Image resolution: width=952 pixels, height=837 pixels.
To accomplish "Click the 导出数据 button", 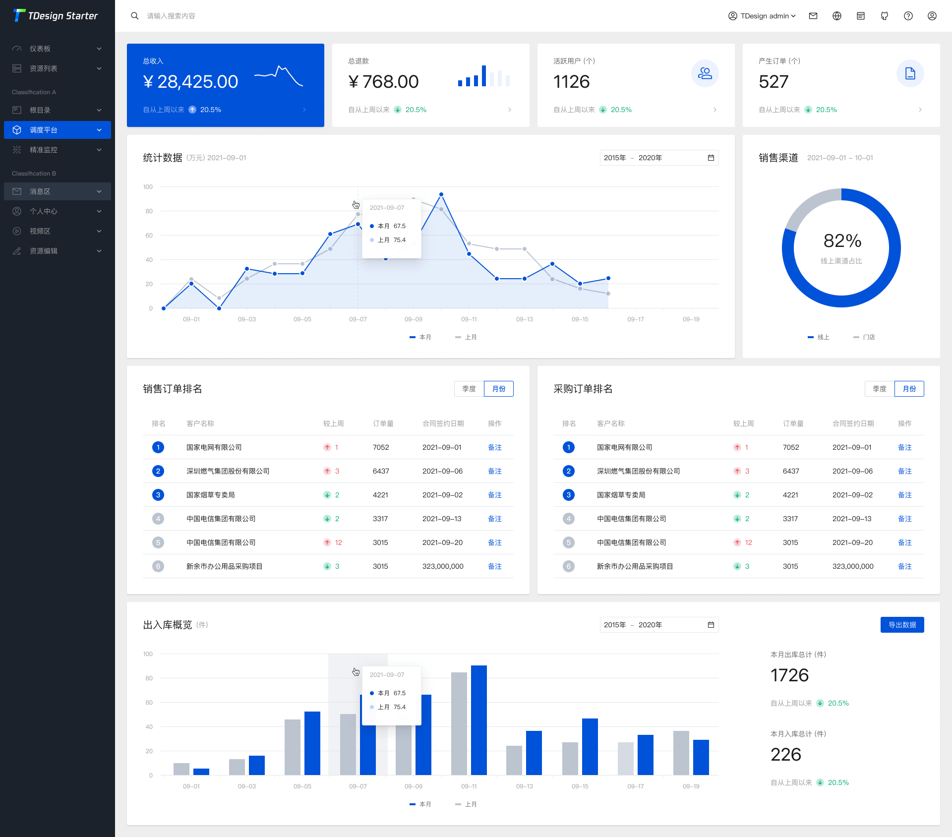I will tap(902, 625).
